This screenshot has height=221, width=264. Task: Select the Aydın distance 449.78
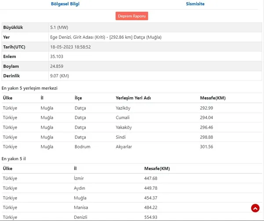[x=150, y=188]
